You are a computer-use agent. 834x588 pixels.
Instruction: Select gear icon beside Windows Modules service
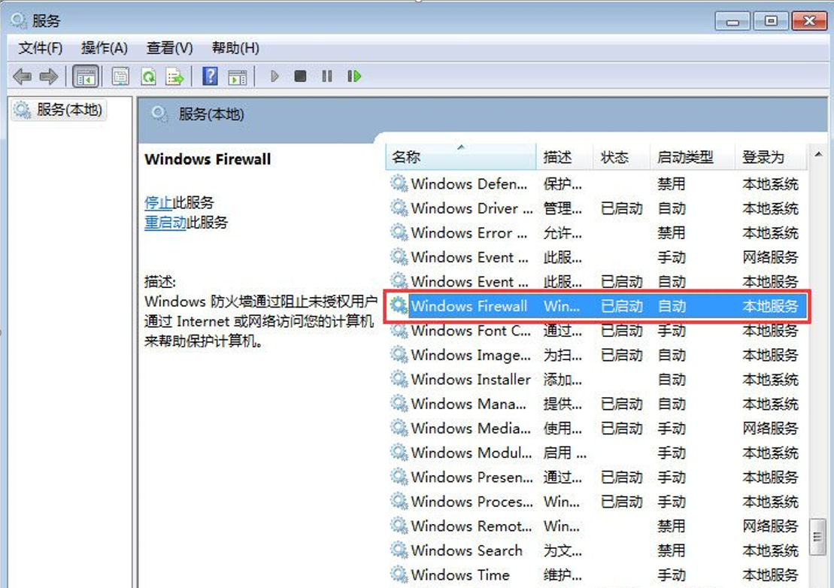coord(399,453)
